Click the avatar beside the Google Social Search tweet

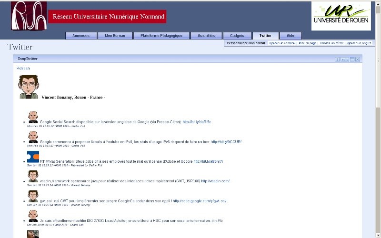(33, 118)
